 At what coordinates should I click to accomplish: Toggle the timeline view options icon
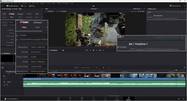pos(2,67)
